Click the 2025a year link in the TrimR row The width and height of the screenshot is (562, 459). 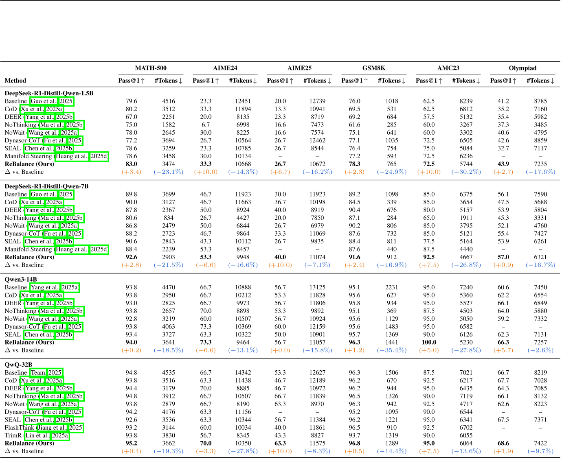60,435
